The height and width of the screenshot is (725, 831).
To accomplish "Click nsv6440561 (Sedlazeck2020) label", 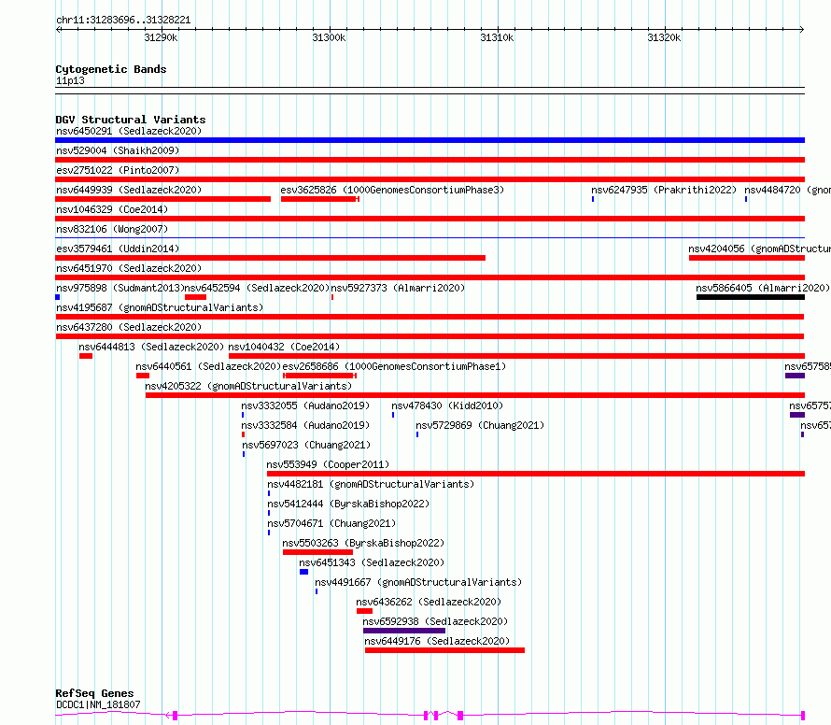I will point(208,366).
